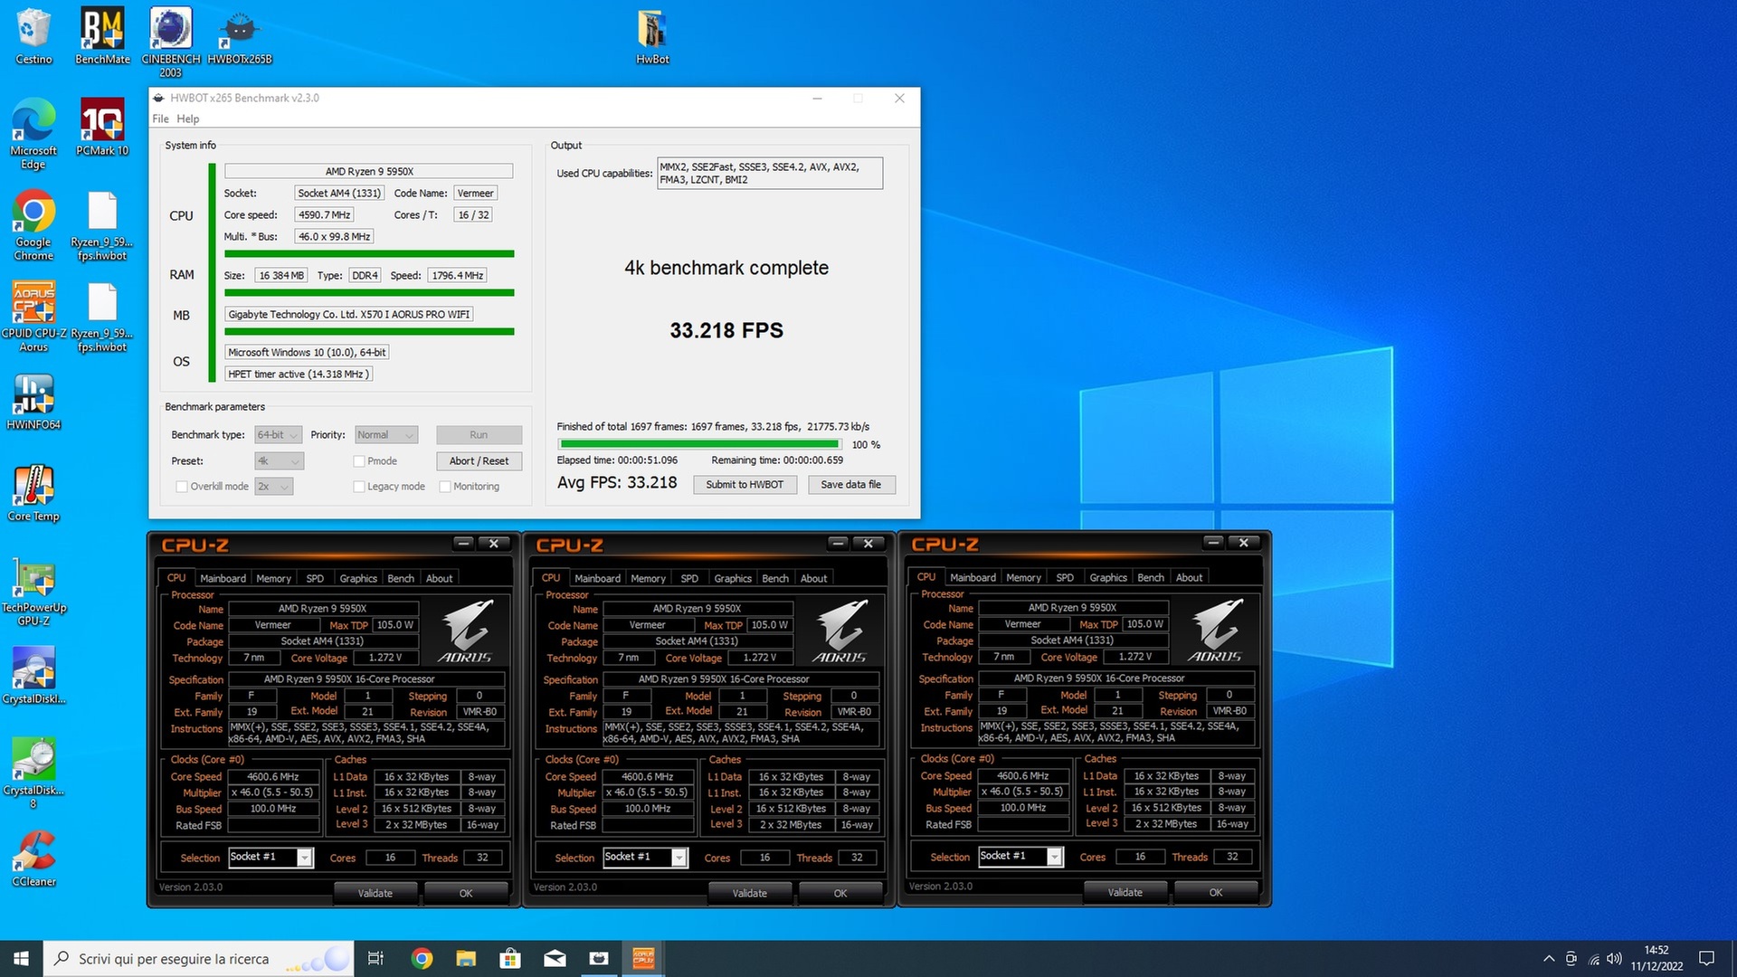Toggle the Pmode checkbox
1737x977 pixels.
point(359,461)
